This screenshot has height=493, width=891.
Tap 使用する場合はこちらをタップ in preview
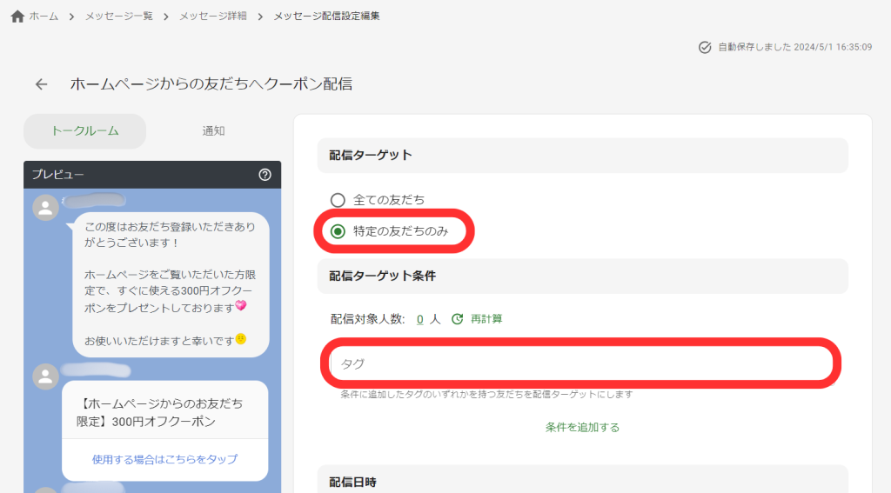(x=164, y=459)
